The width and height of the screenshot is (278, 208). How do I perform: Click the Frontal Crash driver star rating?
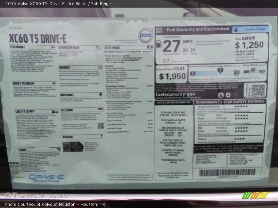(241, 115)
